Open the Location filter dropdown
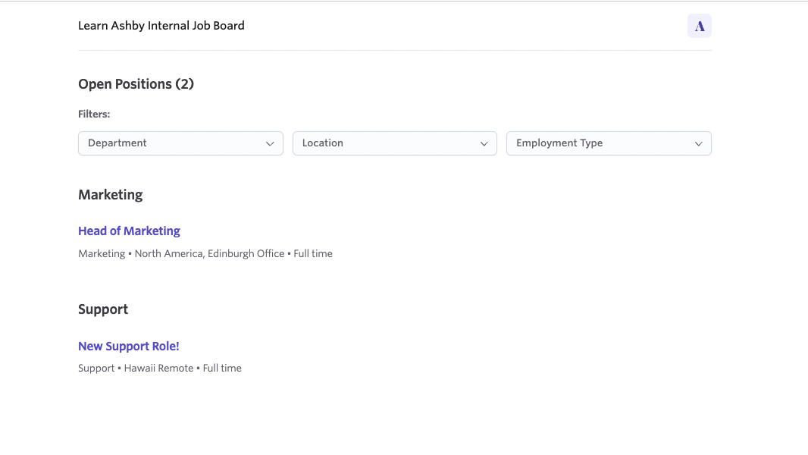Viewport: 808px width, 455px height. click(x=395, y=143)
